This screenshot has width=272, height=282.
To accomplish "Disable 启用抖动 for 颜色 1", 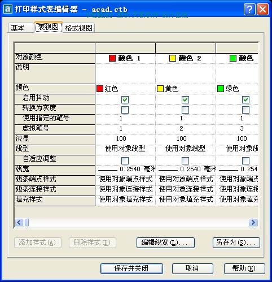I will 125,99.
